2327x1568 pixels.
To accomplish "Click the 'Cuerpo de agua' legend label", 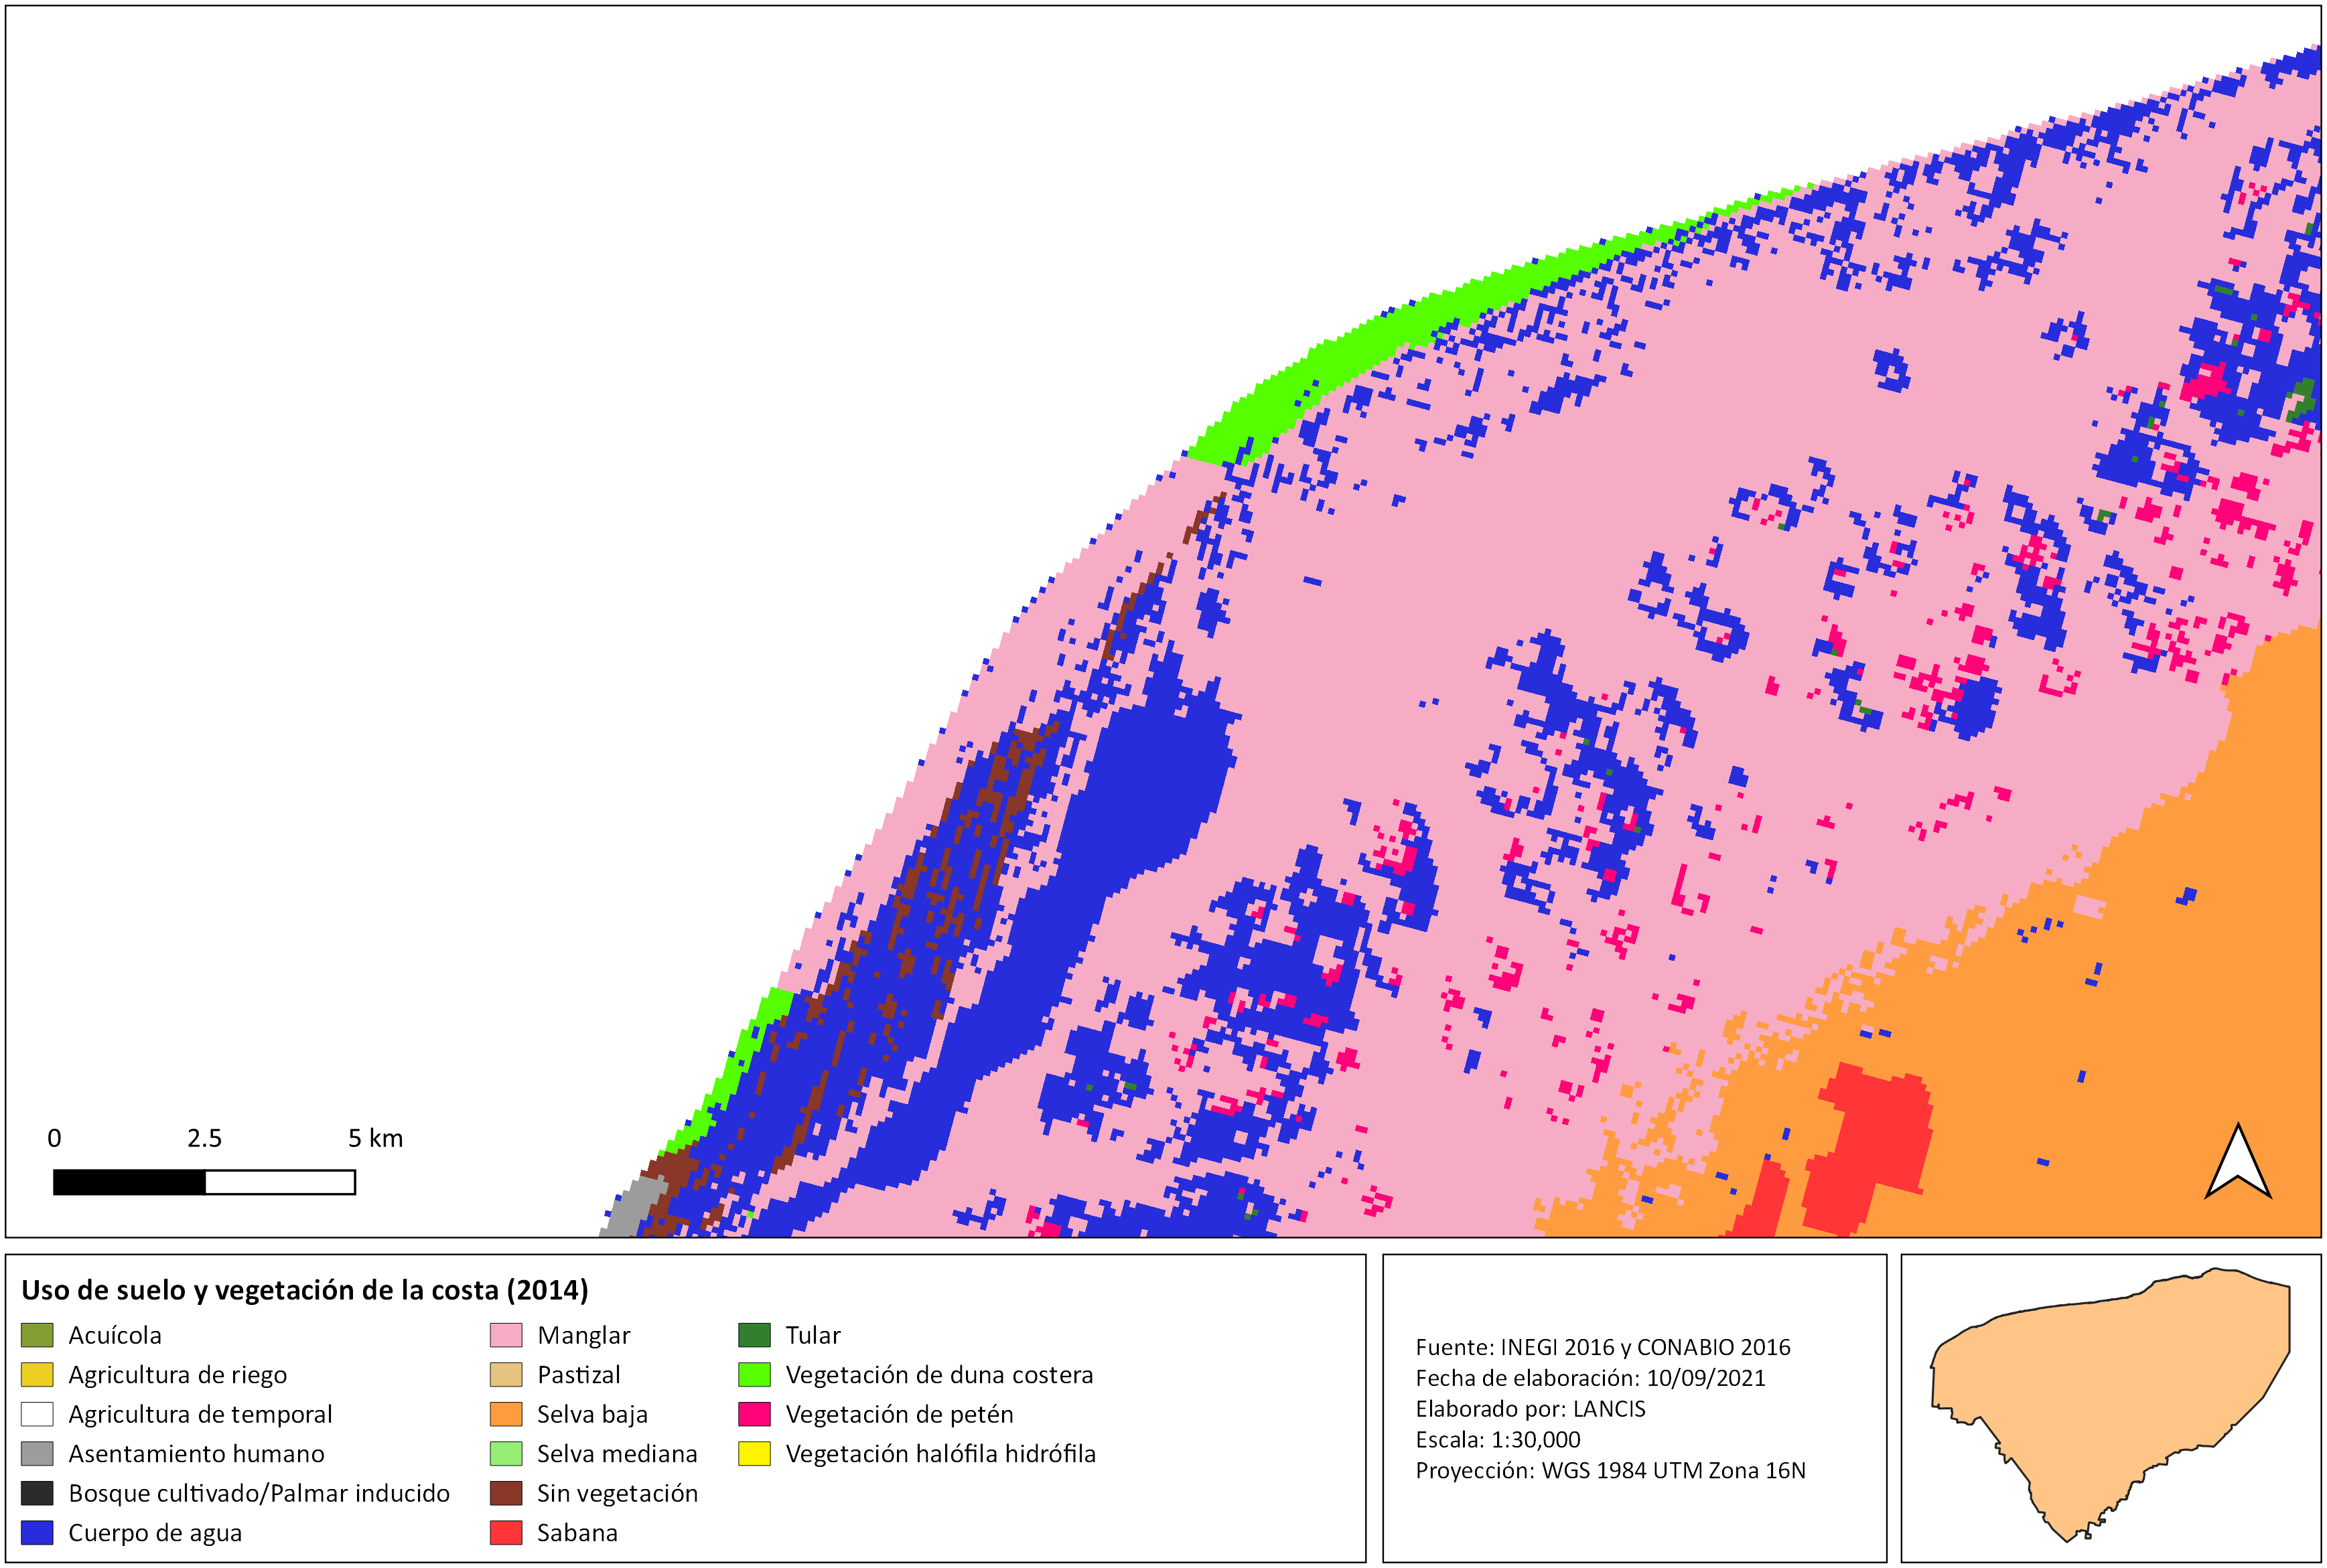I will [155, 1533].
